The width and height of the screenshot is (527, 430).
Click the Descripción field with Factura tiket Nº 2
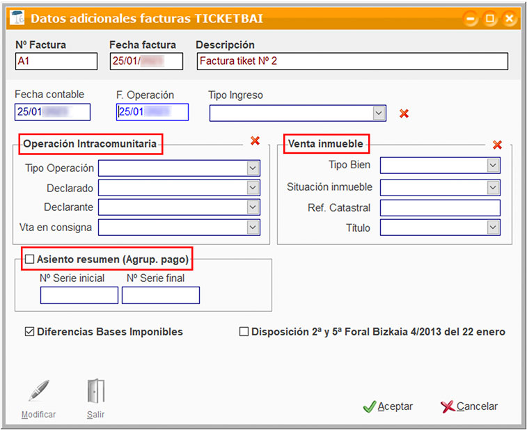[x=352, y=61]
